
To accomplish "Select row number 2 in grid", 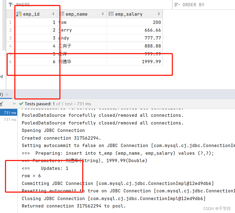I will (10, 30).
